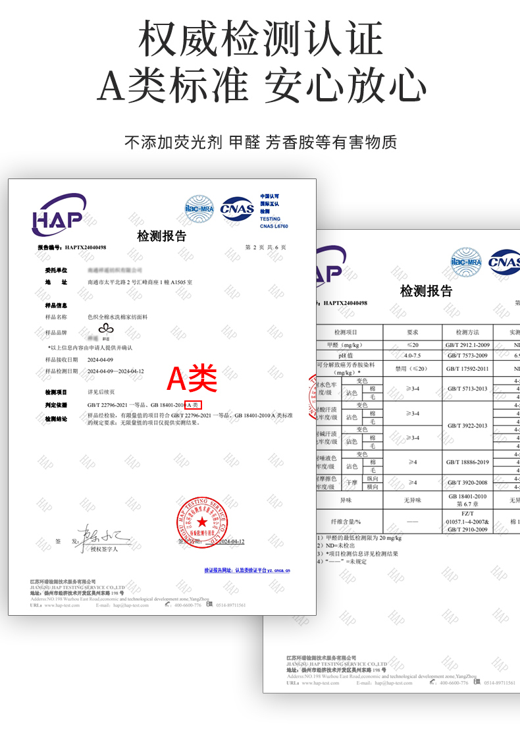
Task: Click the 4.0-7.5 requirement cell
Action: [x=413, y=356]
